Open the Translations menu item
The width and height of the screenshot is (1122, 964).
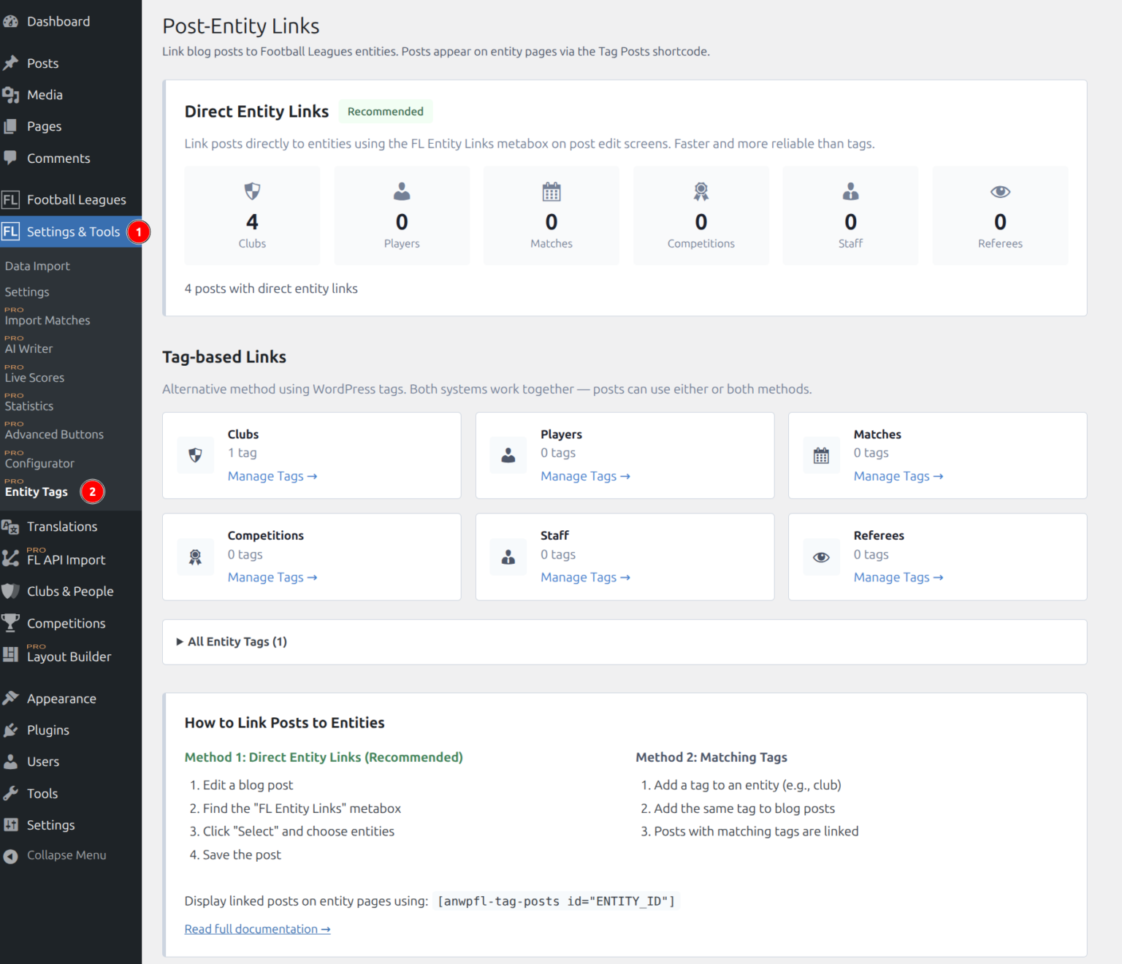coord(62,527)
